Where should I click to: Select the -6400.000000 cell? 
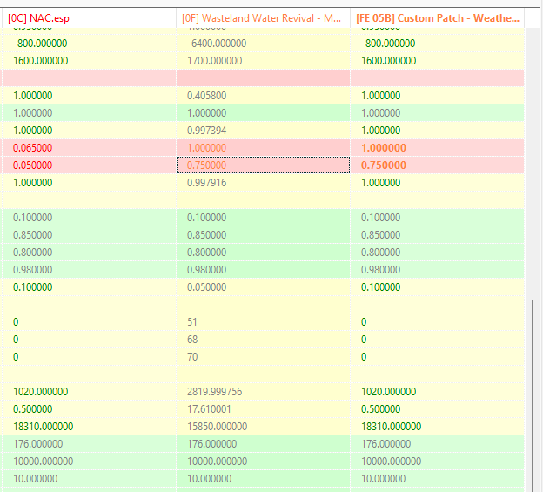263,44
